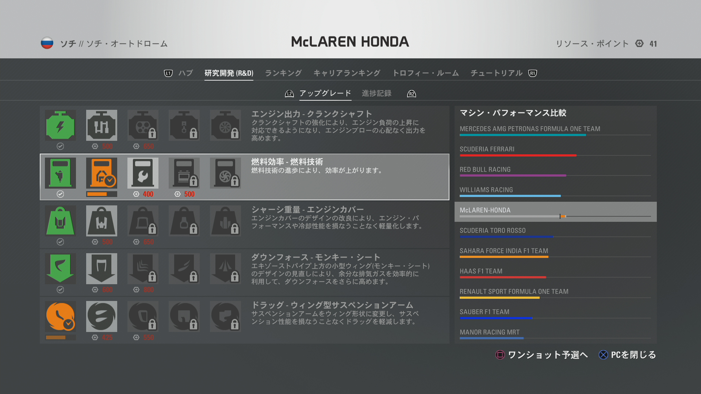Click PCを閉じる to close
Image resolution: width=701 pixels, height=394 pixels.
[627, 355]
